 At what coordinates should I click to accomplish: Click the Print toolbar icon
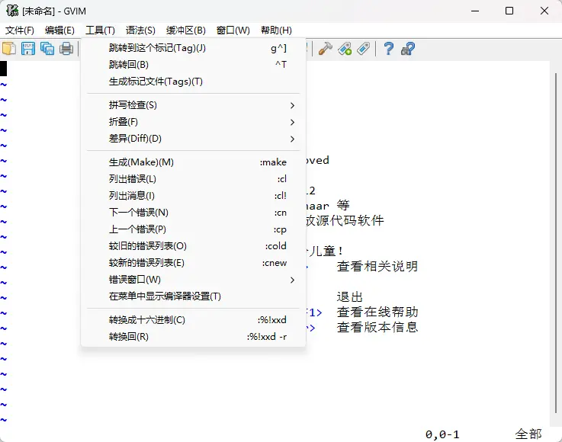point(66,48)
